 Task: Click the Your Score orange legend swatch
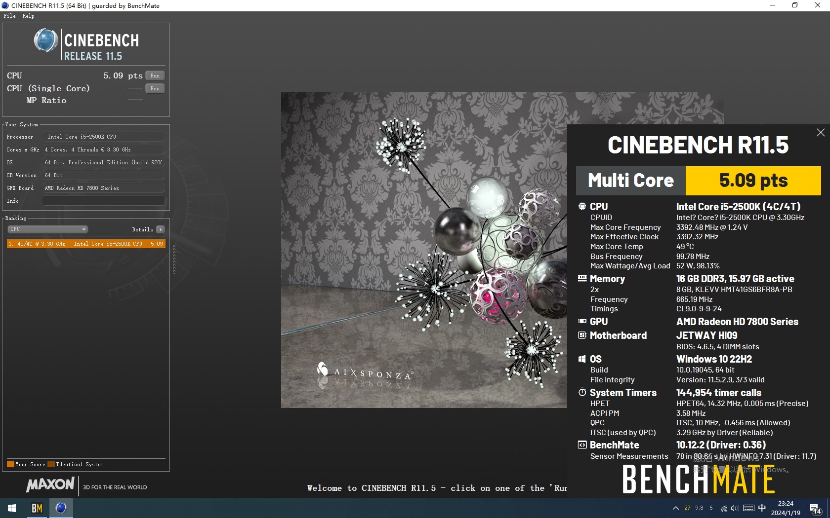point(10,464)
